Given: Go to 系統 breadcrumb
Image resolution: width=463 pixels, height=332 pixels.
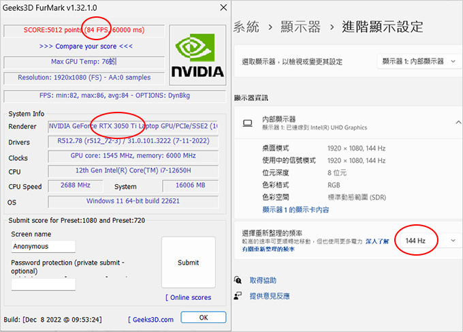Looking at the screenshot, I should (x=246, y=27).
